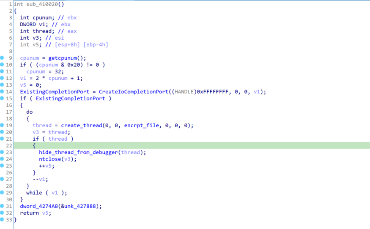
Task: Click the breakpoint marker at line 12
Action: [3, 78]
